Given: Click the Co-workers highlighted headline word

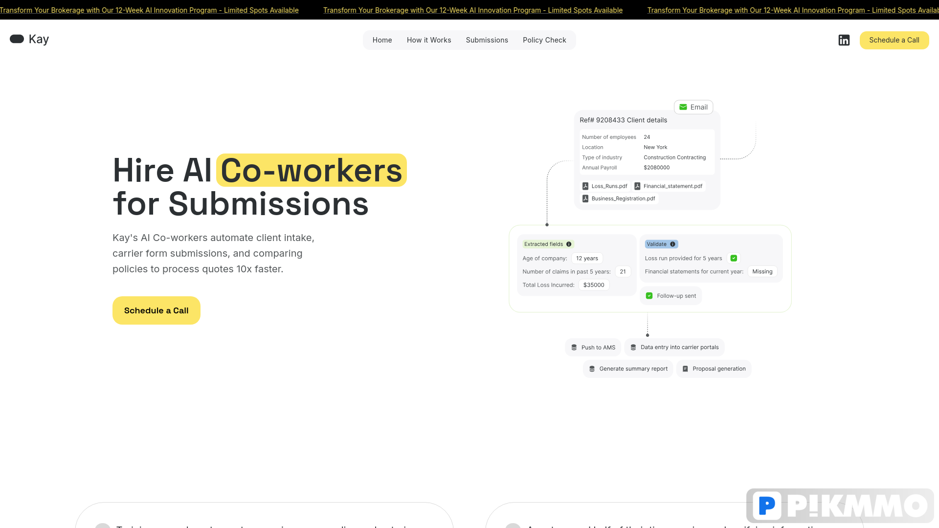Looking at the screenshot, I should (x=312, y=170).
